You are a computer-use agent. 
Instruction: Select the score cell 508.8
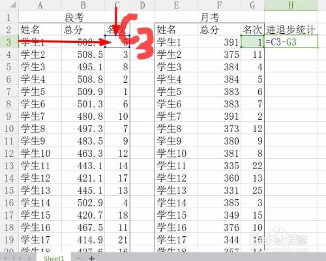click(83, 79)
